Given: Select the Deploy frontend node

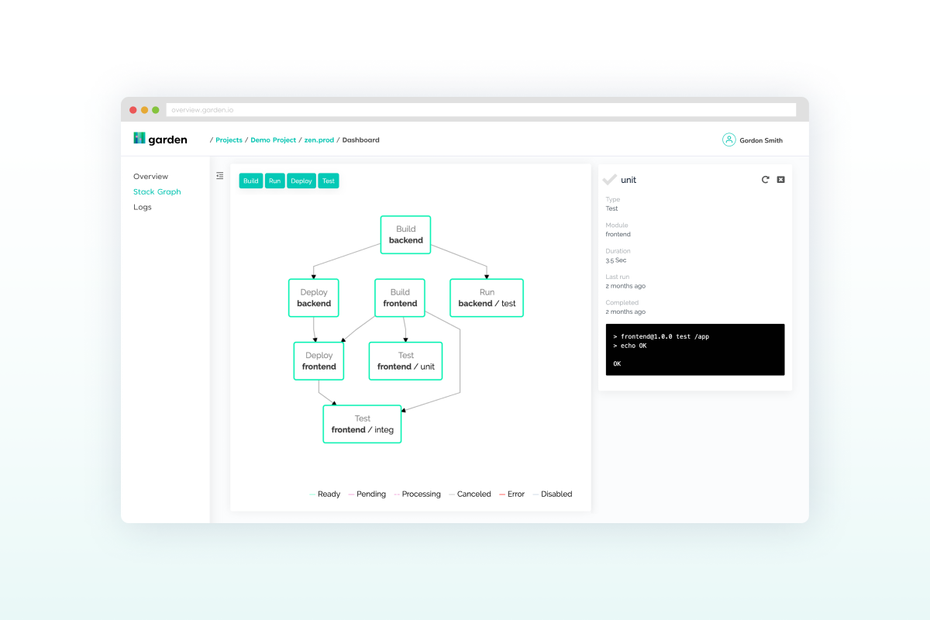Looking at the screenshot, I should [x=319, y=361].
